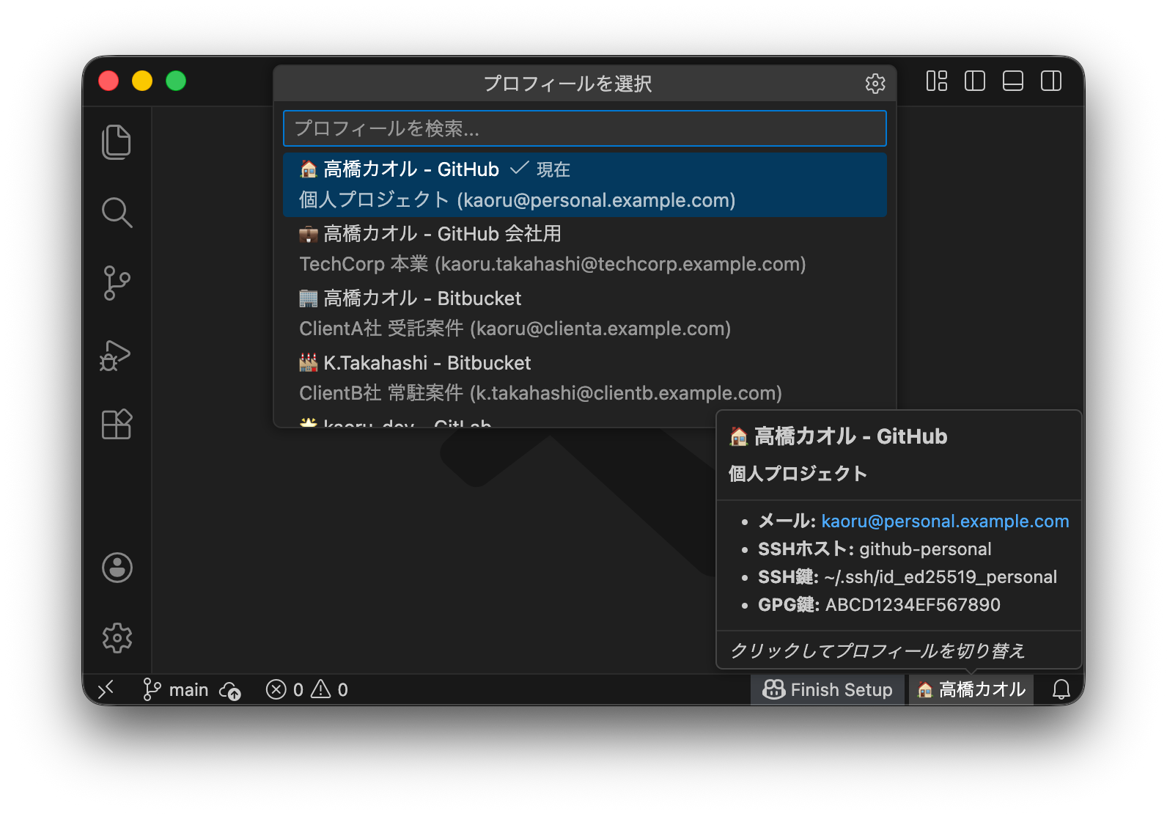Image resolution: width=1167 pixels, height=814 pixels.
Task: Toggle the bottom panel layout button
Action: [x=1013, y=81]
